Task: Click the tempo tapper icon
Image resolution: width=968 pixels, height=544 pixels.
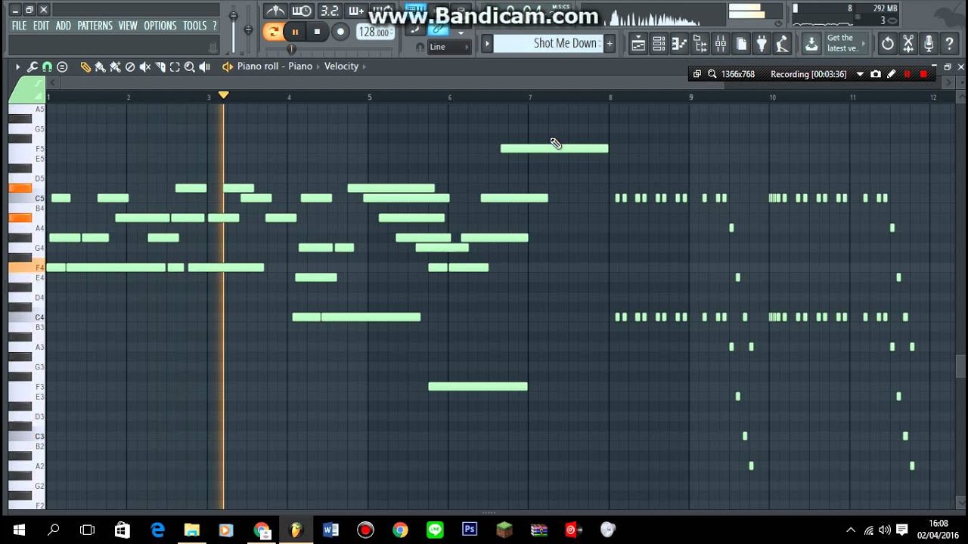Action: tap(782, 44)
